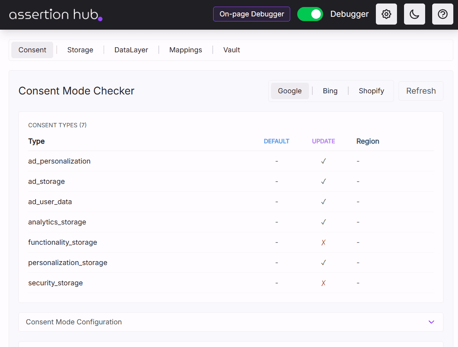Click the ad_personalization update checkmark

(x=323, y=161)
